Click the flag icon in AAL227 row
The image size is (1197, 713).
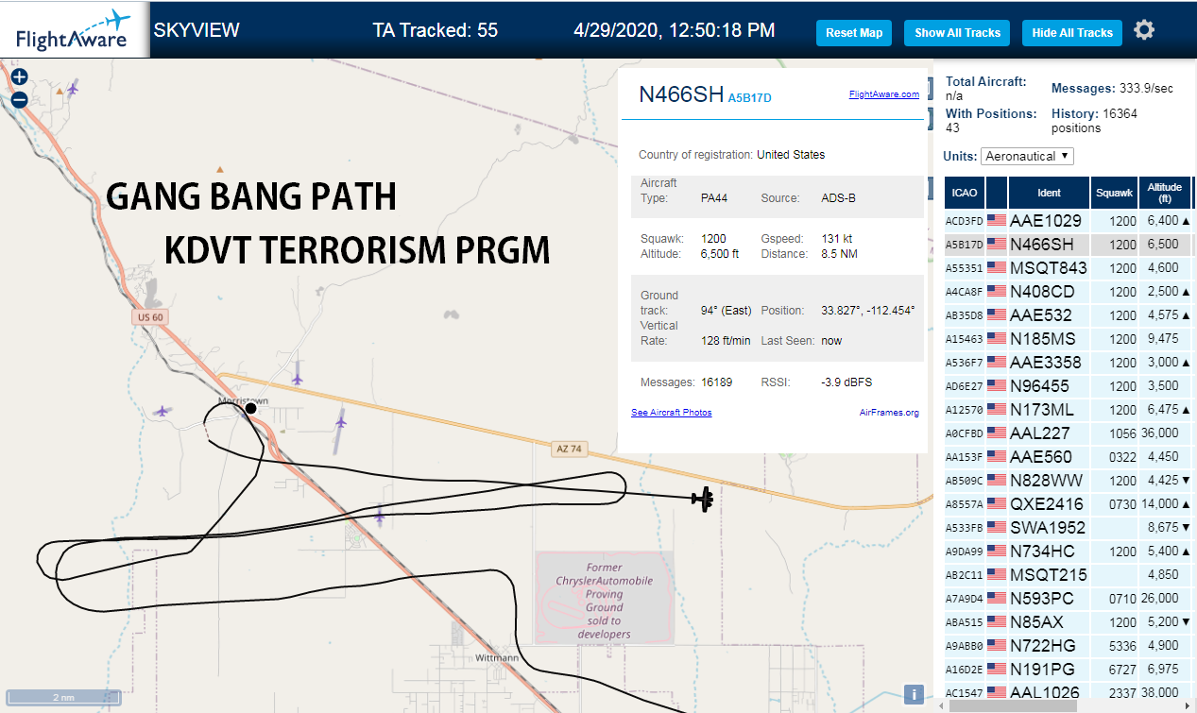997,433
